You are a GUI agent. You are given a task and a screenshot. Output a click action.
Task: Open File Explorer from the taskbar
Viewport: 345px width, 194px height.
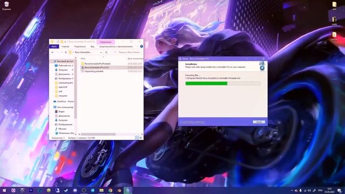point(101,190)
